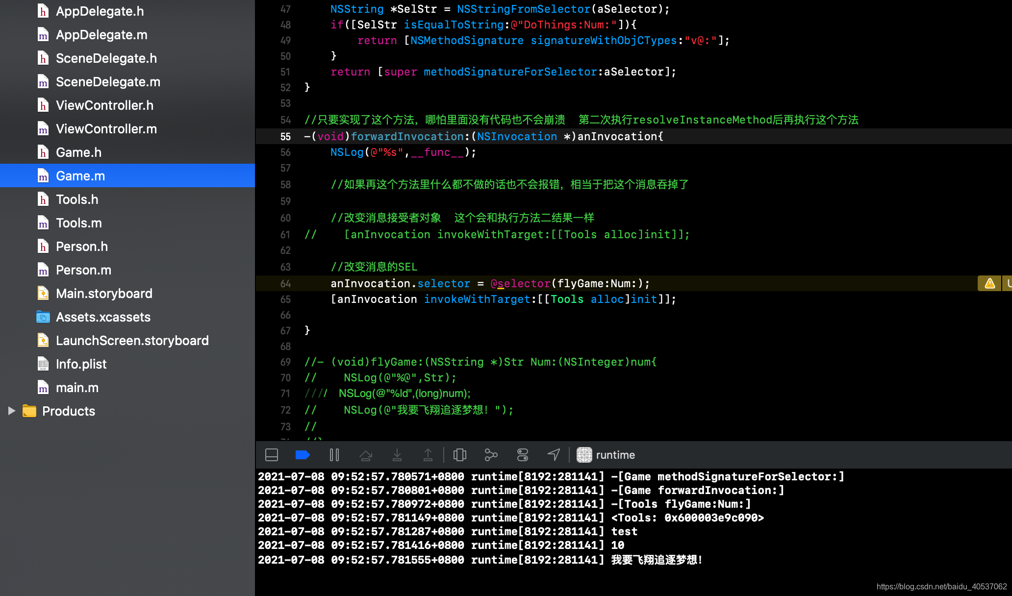Open Info.plist file
Image resolution: width=1012 pixels, height=596 pixels.
(x=81, y=364)
